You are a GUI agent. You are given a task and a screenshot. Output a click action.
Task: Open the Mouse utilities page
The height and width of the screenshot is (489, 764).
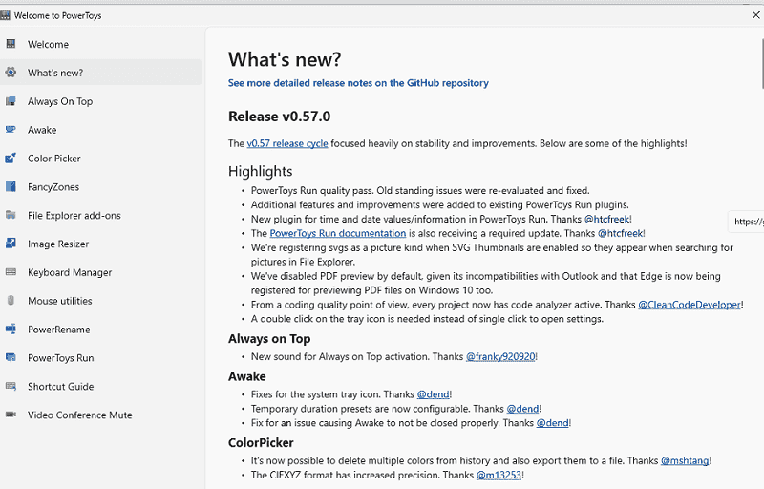coord(101,301)
